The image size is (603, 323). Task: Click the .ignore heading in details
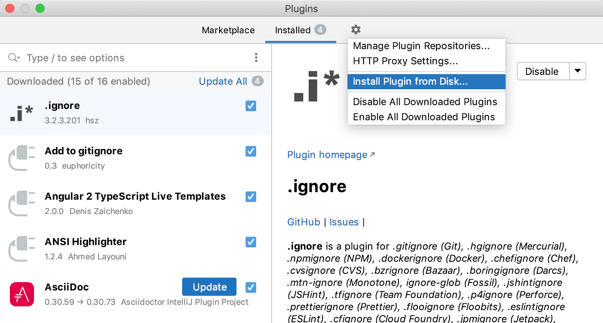click(x=317, y=186)
